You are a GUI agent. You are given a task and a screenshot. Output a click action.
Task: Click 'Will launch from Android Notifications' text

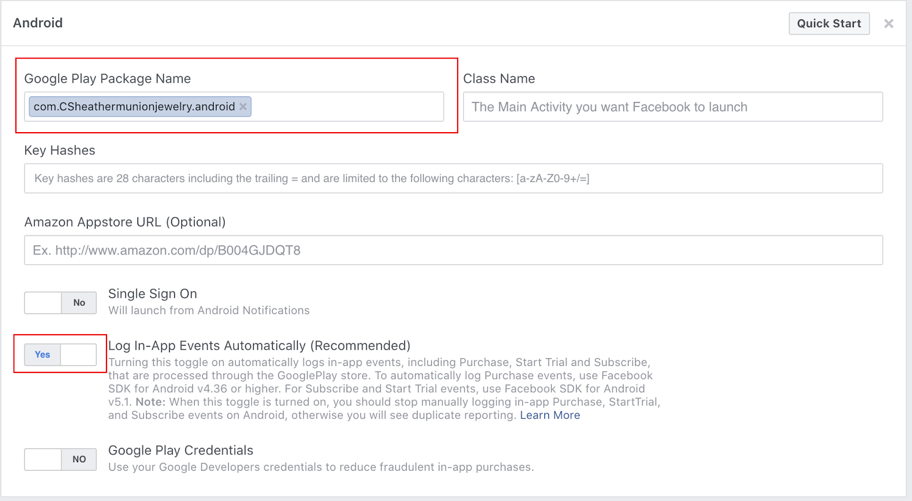coord(209,310)
